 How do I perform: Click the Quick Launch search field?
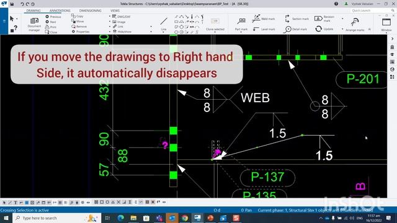point(373,11)
